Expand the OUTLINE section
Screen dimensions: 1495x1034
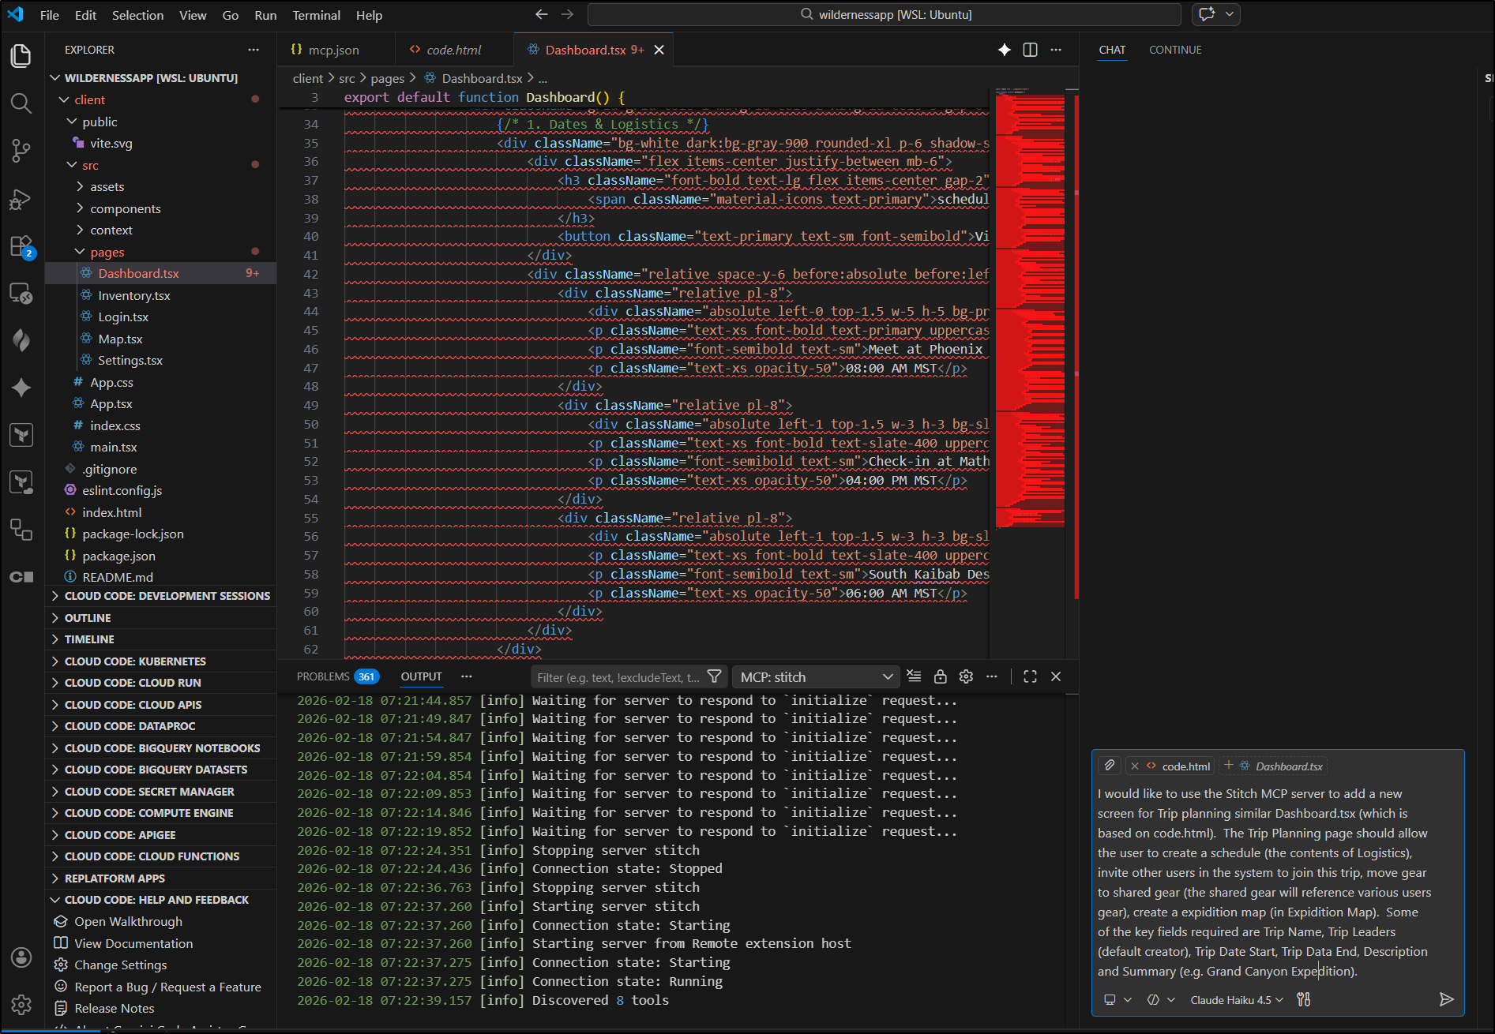pyautogui.click(x=88, y=618)
